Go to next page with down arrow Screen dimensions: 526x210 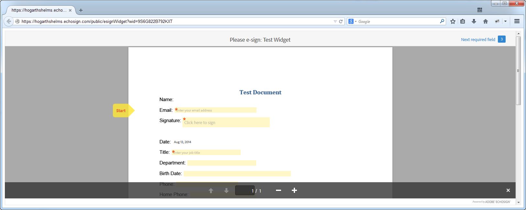tap(226, 191)
